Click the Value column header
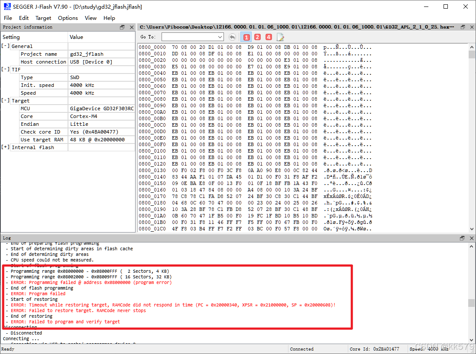 (x=101, y=37)
